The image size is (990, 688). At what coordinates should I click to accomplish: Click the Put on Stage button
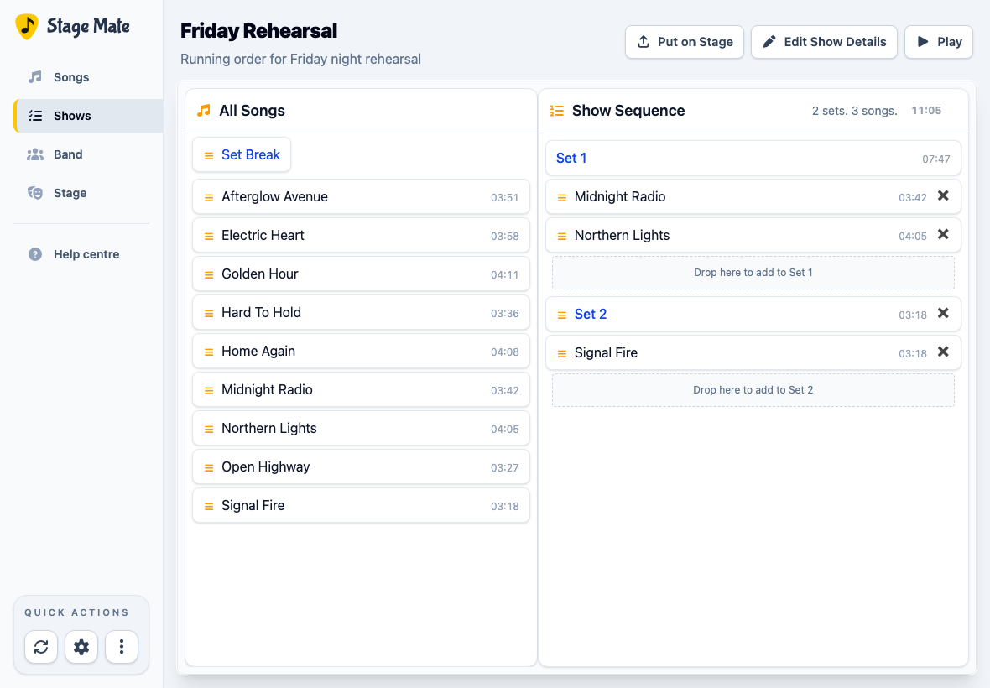pos(685,42)
